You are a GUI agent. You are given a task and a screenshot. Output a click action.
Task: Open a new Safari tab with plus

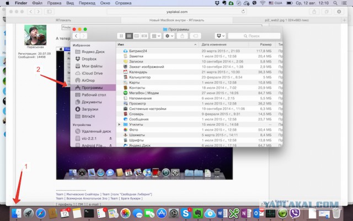click(x=344, y=20)
